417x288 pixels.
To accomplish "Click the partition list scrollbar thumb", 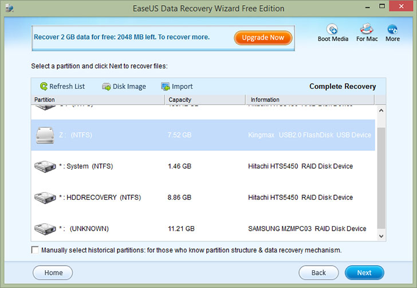I will pyautogui.click(x=381, y=178).
